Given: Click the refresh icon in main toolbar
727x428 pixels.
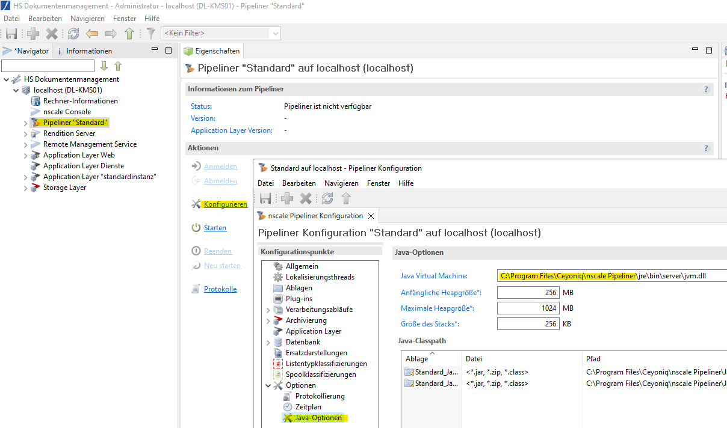Looking at the screenshot, I should pyautogui.click(x=73, y=34).
